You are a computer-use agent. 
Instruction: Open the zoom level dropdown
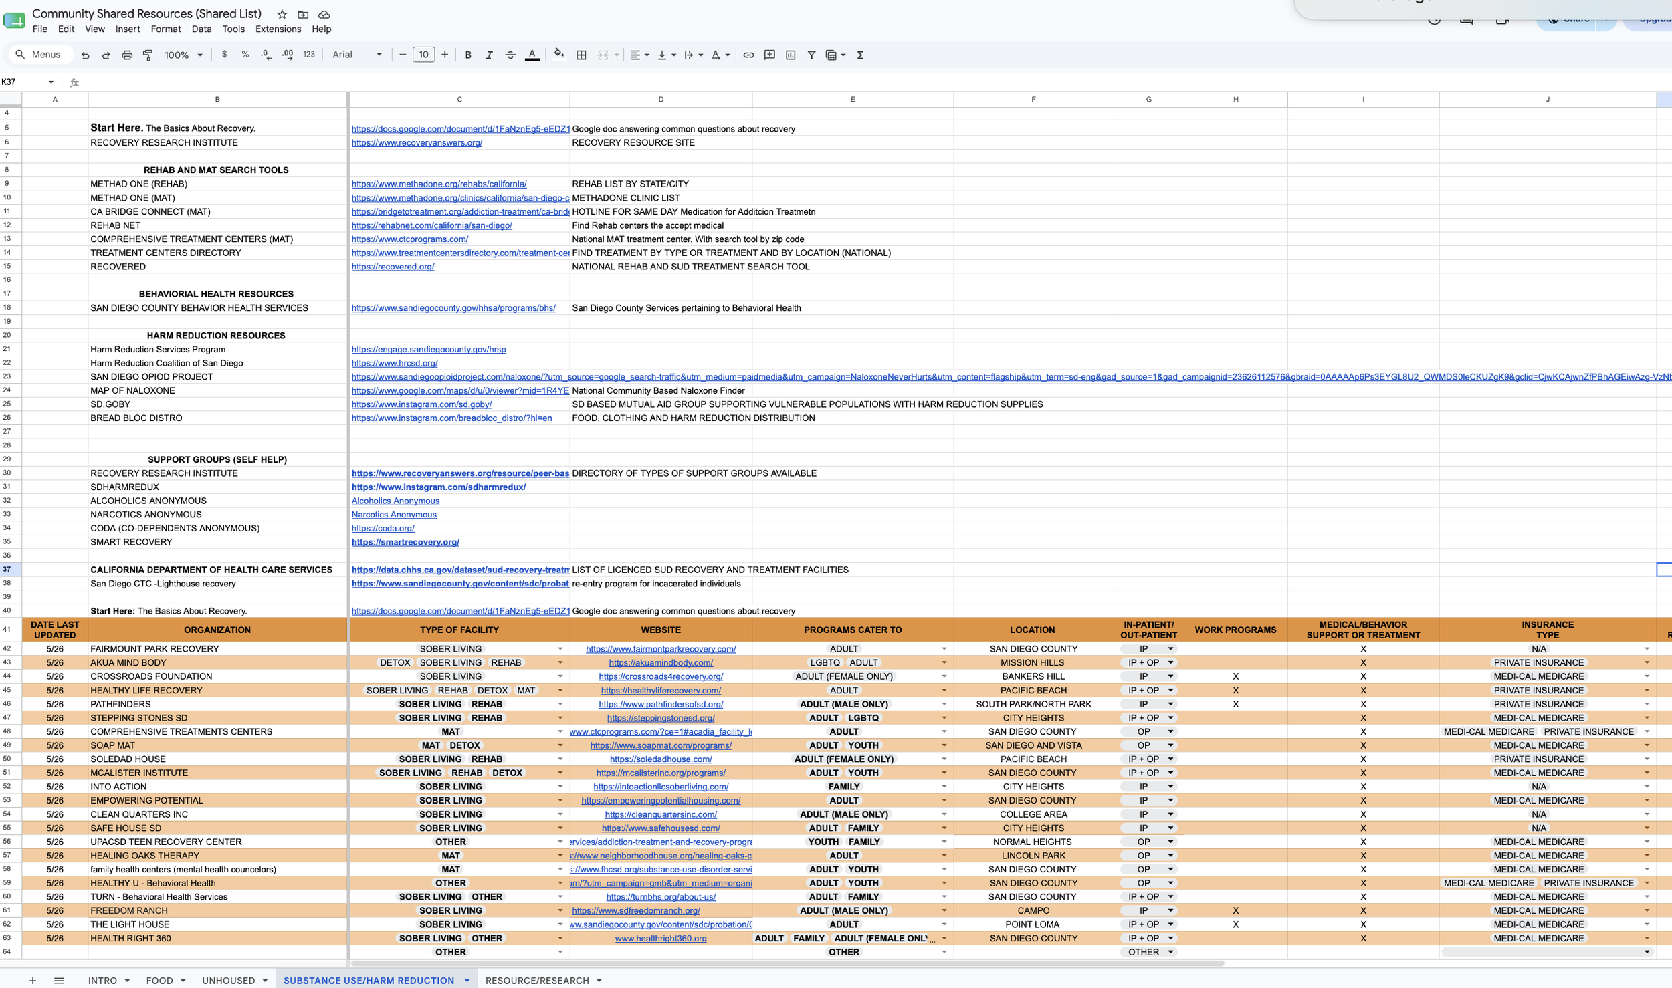coord(183,55)
